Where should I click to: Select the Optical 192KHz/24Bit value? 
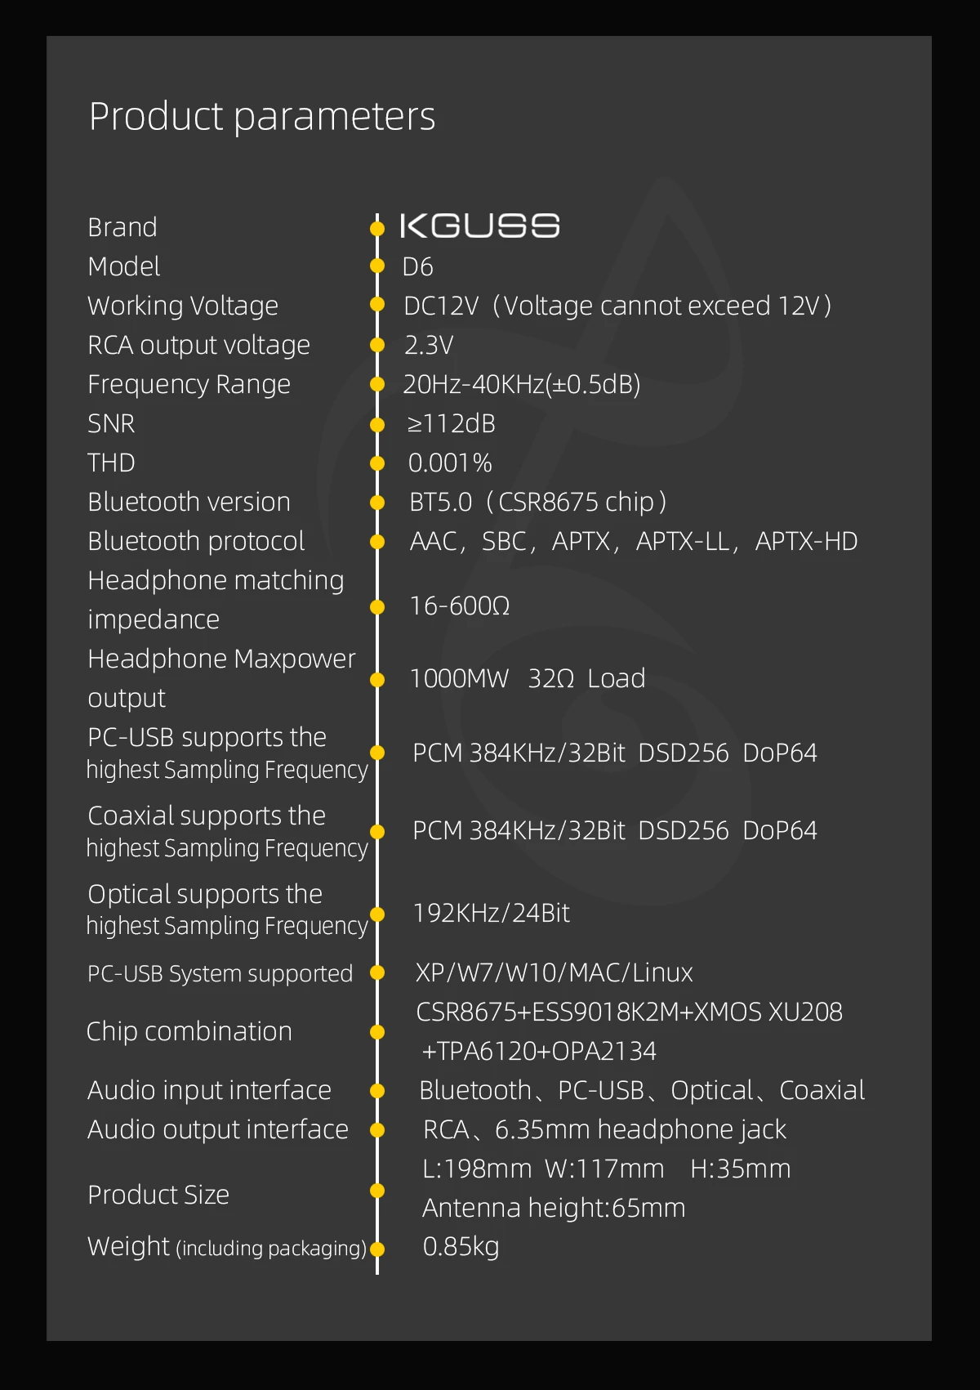[492, 913]
